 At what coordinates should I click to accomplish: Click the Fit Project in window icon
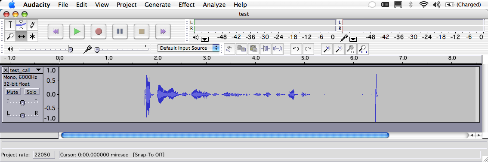pyautogui.click(x=363, y=48)
